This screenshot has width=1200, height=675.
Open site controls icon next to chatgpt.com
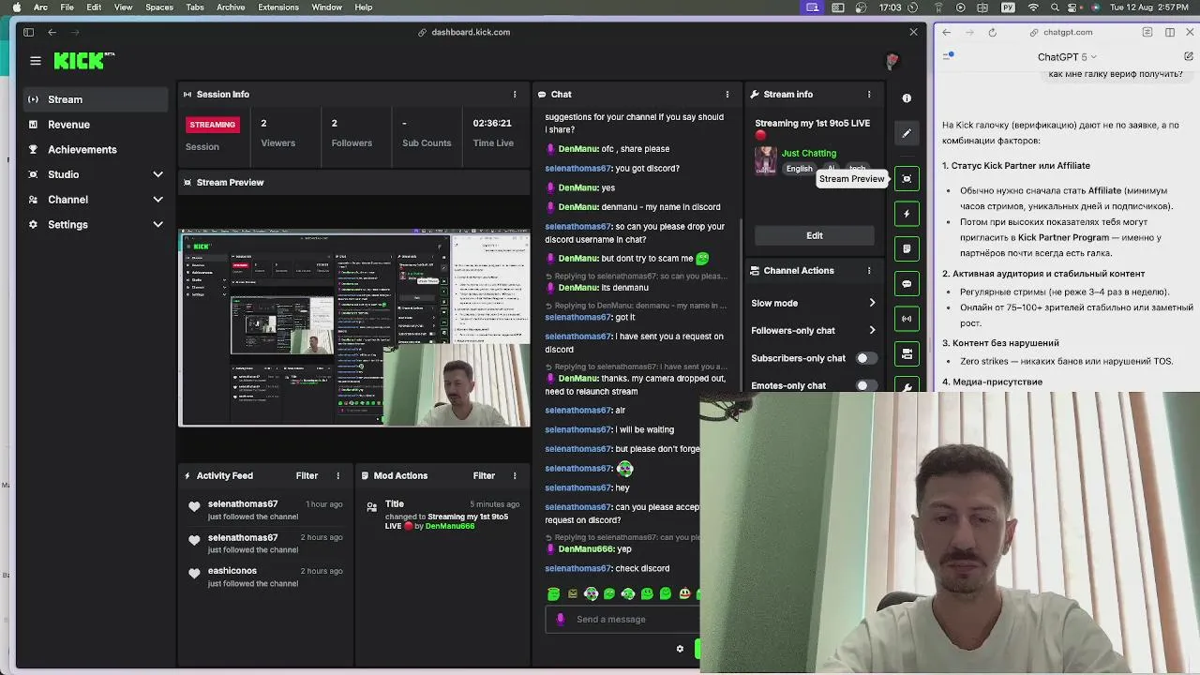pos(1147,32)
